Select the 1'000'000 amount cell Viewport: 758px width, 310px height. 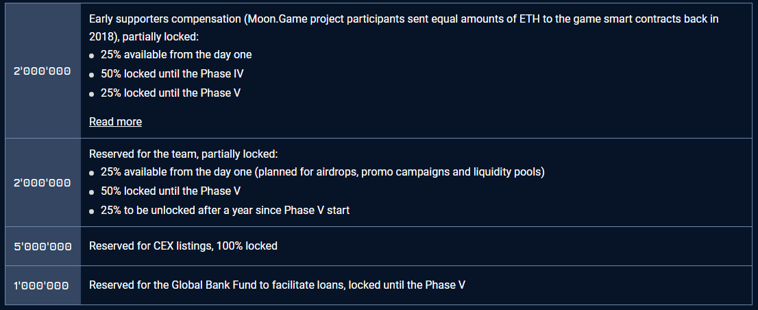coord(42,285)
